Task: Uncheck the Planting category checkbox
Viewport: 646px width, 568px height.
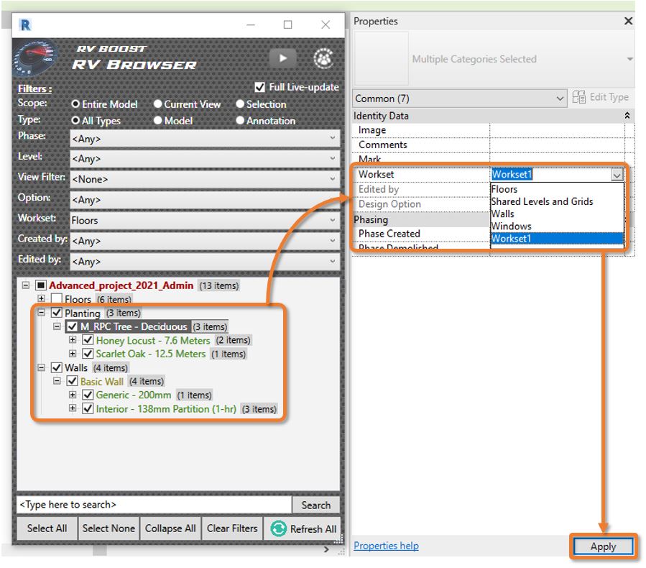Action: 57,313
